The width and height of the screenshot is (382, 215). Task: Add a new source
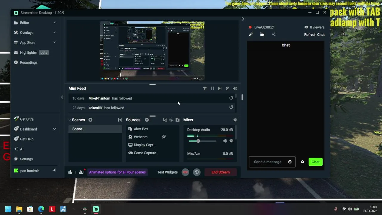coord(147,120)
